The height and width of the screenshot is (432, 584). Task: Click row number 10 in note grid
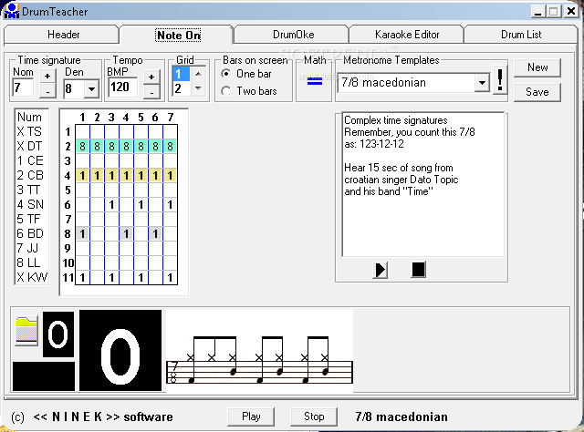[68, 263]
